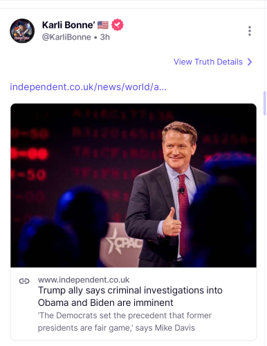Open the three-dot post options menu
The height and width of the screenshot is (346, 267).
(x=250, y=31)
